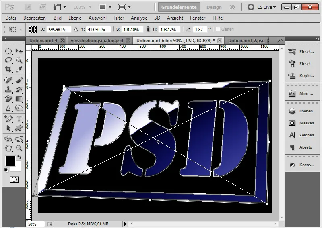
Task: Open the Masken panel
Action: 301,123
